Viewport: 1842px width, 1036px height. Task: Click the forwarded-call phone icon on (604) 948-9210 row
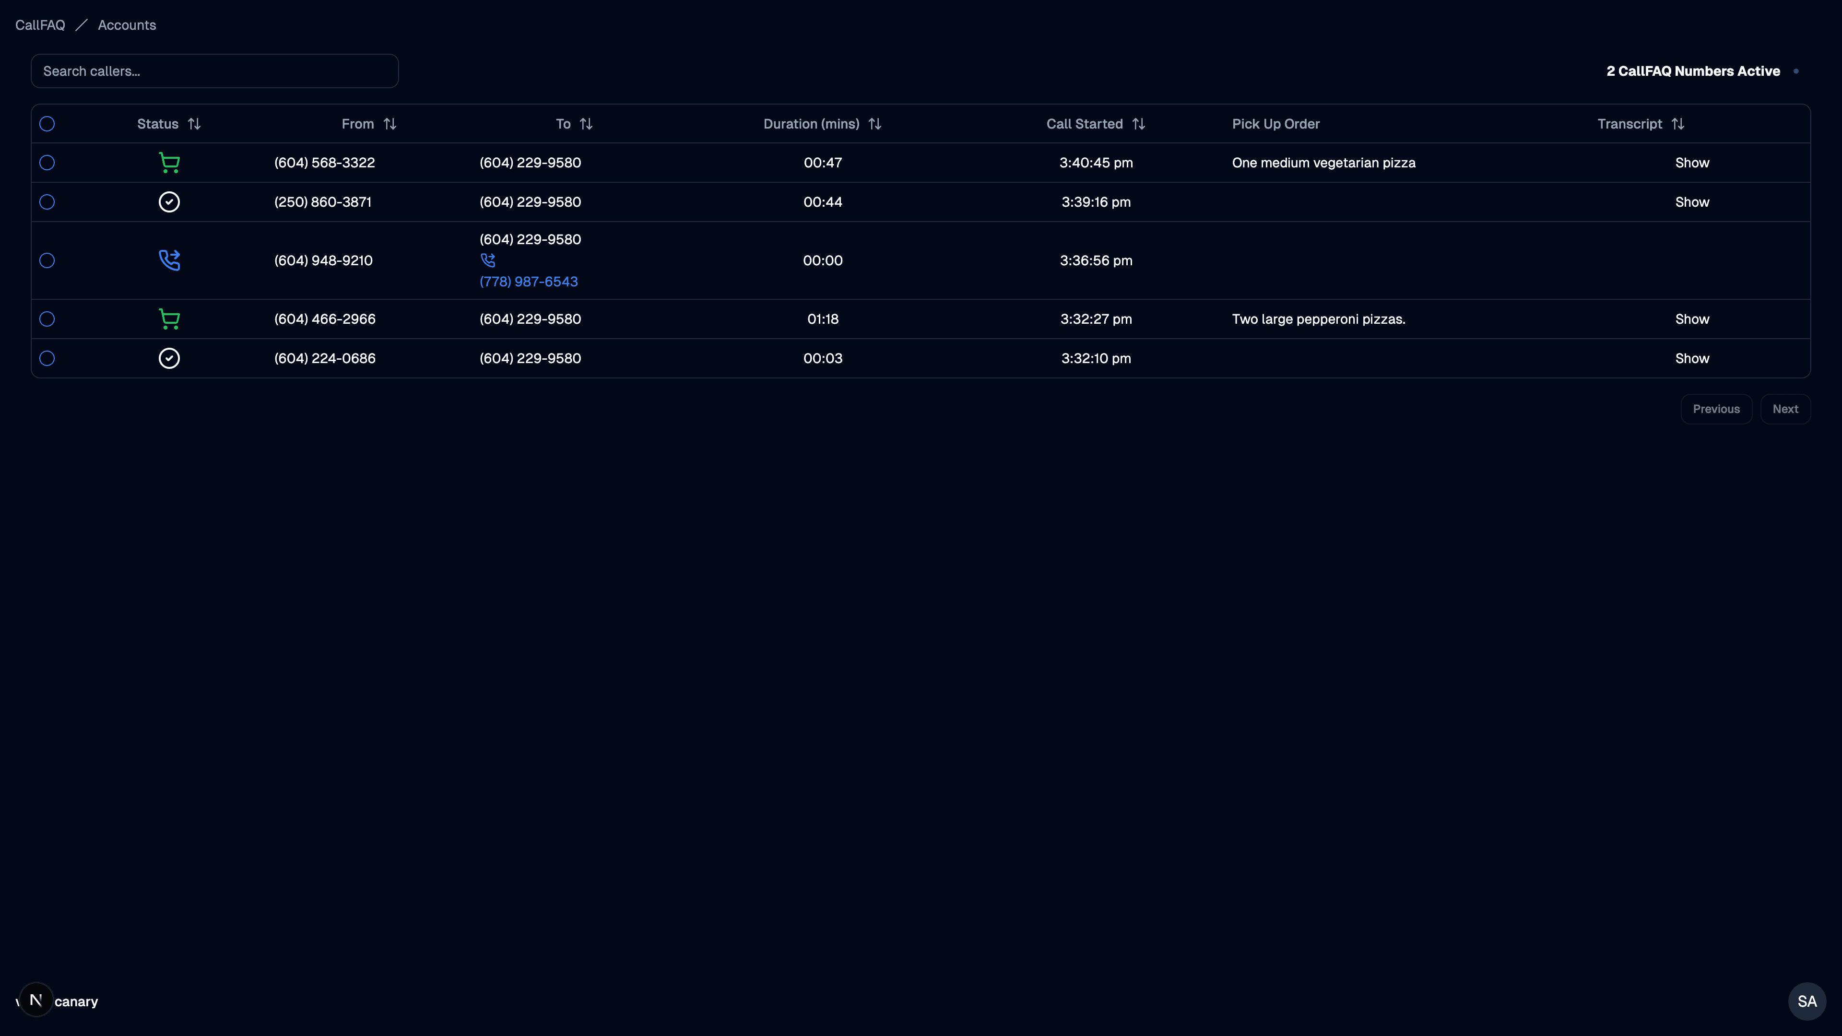169,260
